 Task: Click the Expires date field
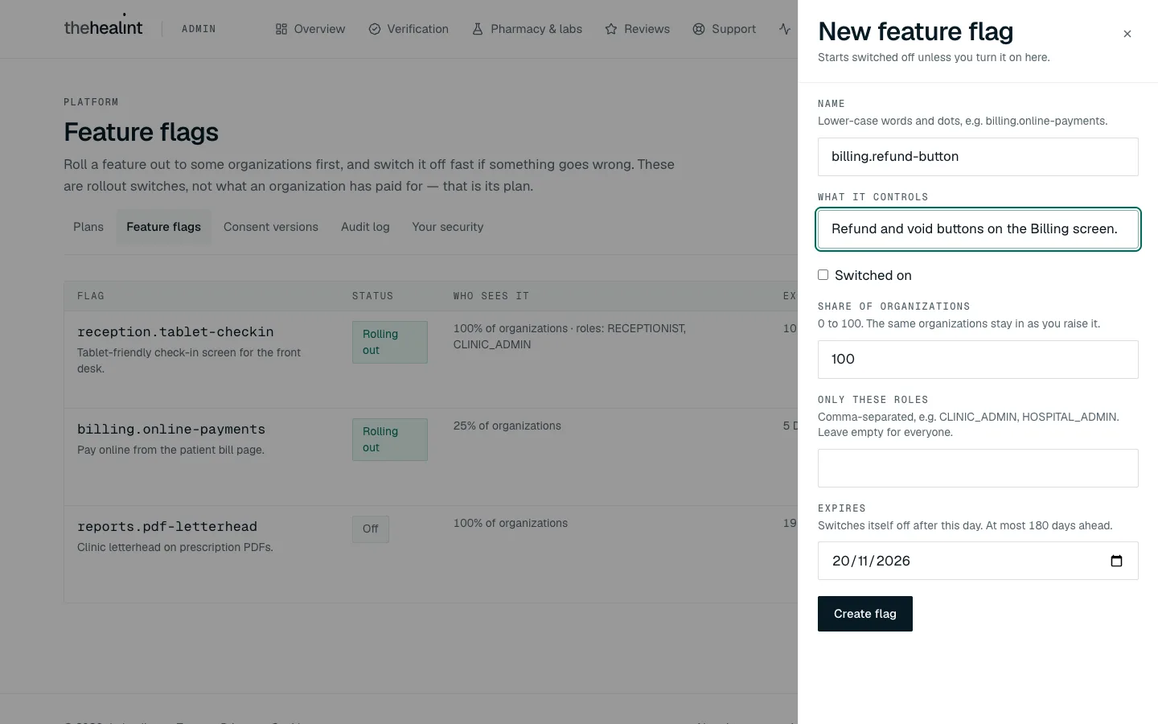click(x=978, y=561)
